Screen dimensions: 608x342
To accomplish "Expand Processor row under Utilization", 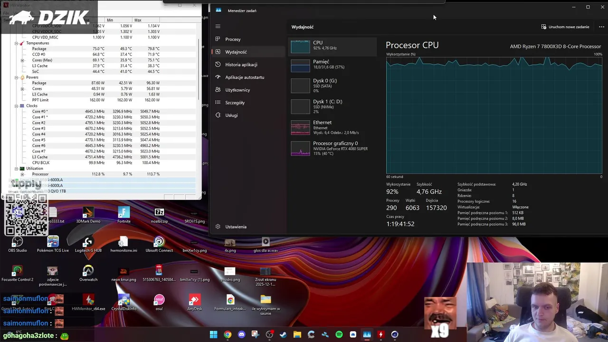I will pyautogui.click(x=22, y=174).
